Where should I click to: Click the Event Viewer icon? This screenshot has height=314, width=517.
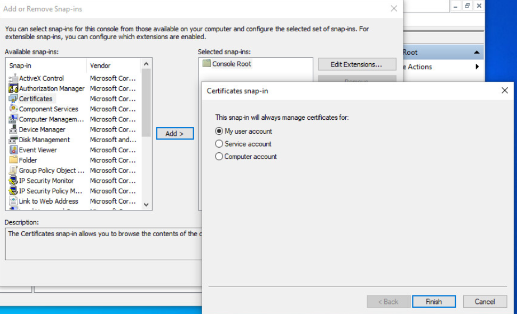pos(13,150)
